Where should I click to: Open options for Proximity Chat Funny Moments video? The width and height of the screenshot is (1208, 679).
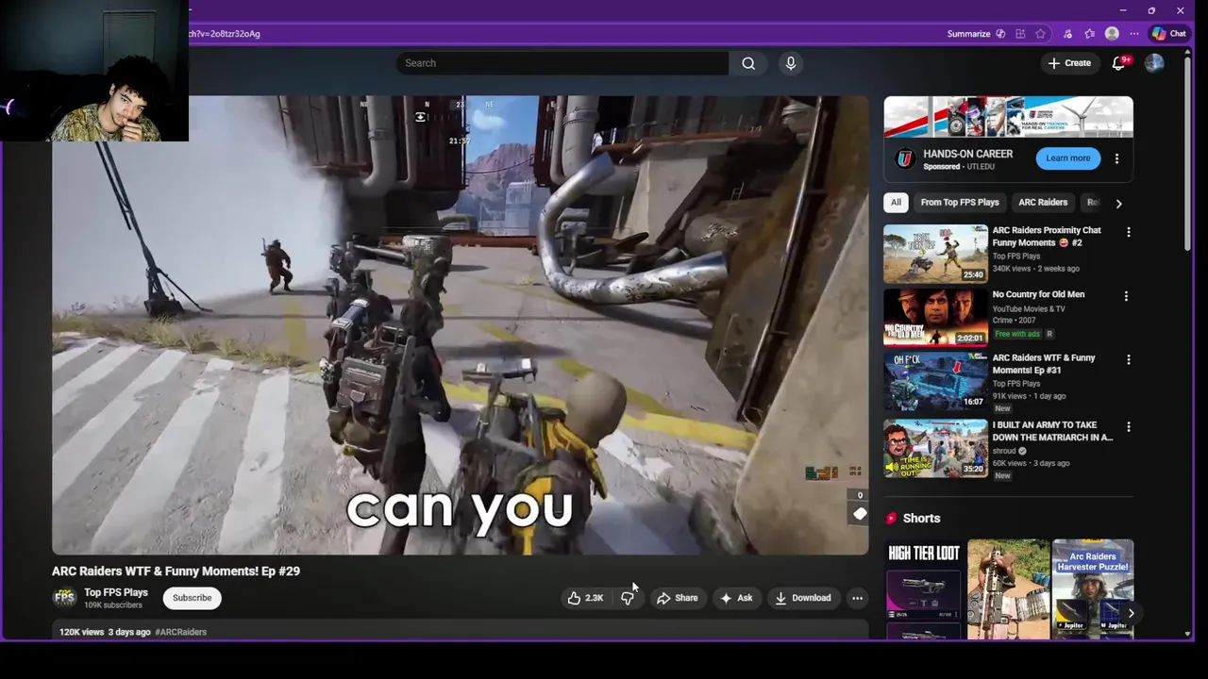(x=1129, y=232)
